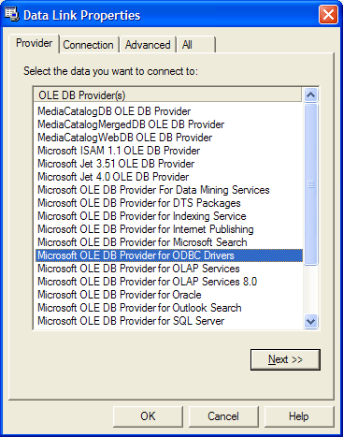Image resolution: width=343 pixels, height=437 pixels.
Task: Open Help for Data Link Properties
Action: point(299,416)
